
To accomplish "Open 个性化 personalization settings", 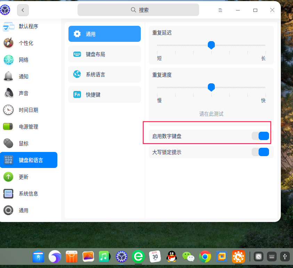I will (29, 43).
